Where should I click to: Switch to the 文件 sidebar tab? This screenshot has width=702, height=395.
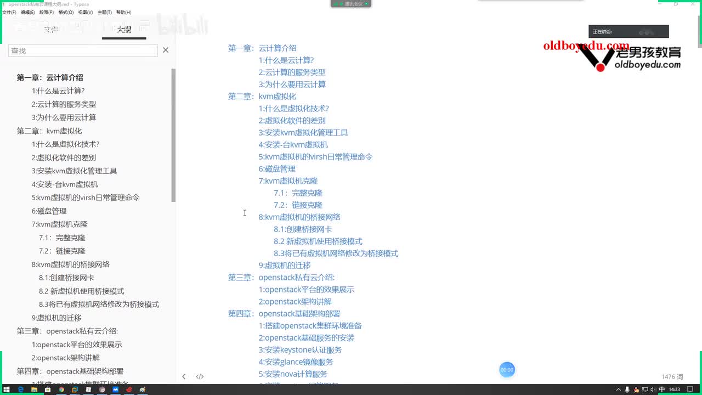51,30
